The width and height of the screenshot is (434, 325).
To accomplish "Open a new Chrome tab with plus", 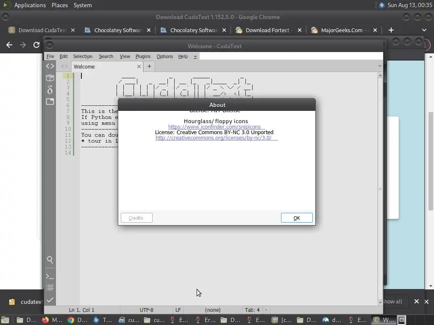I will 391,30.
